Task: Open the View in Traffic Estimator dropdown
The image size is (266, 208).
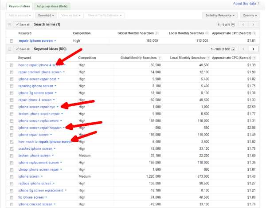Action: 105,15
